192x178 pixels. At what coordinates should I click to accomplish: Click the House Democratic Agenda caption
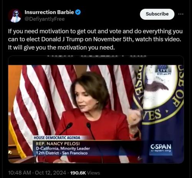point(57,138)
